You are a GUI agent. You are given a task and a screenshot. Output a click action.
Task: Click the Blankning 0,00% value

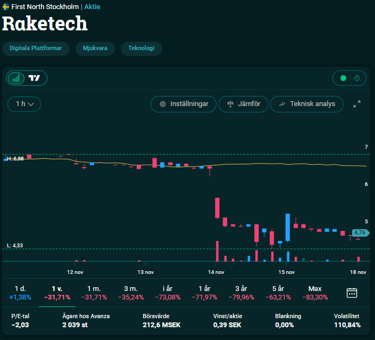pyautogui.click(x=285, y=325)
